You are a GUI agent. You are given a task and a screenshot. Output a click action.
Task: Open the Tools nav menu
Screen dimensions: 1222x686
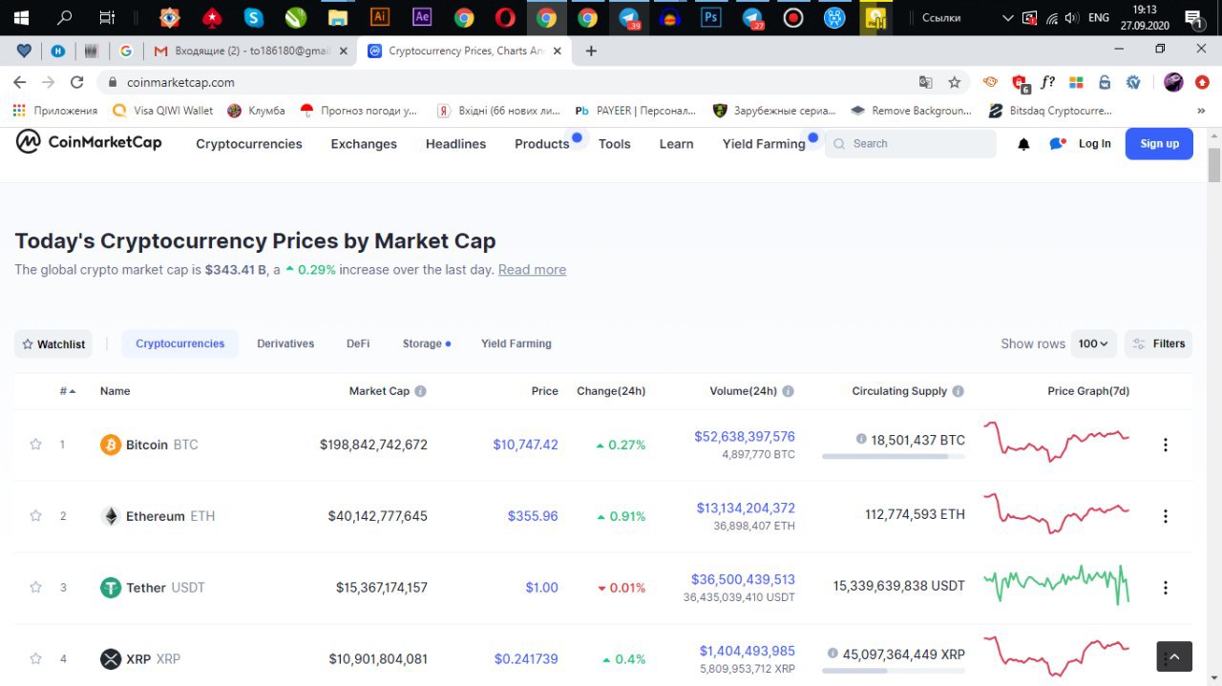pos(615,144)
